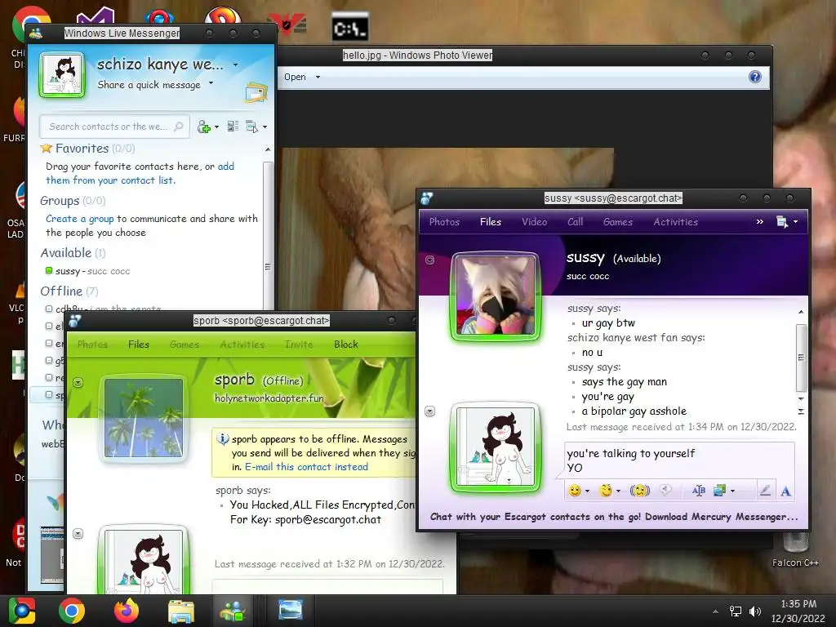The width and height of the screenshot is (836, 627).
Task: Click the Photo Viewer taskbar icon
Action: pos(291,610)
